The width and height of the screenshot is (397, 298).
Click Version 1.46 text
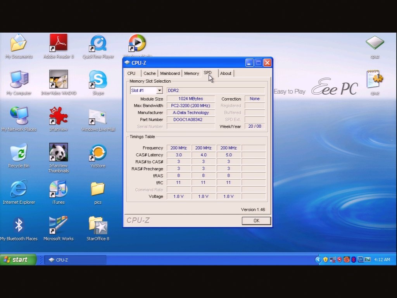(253, 210)
